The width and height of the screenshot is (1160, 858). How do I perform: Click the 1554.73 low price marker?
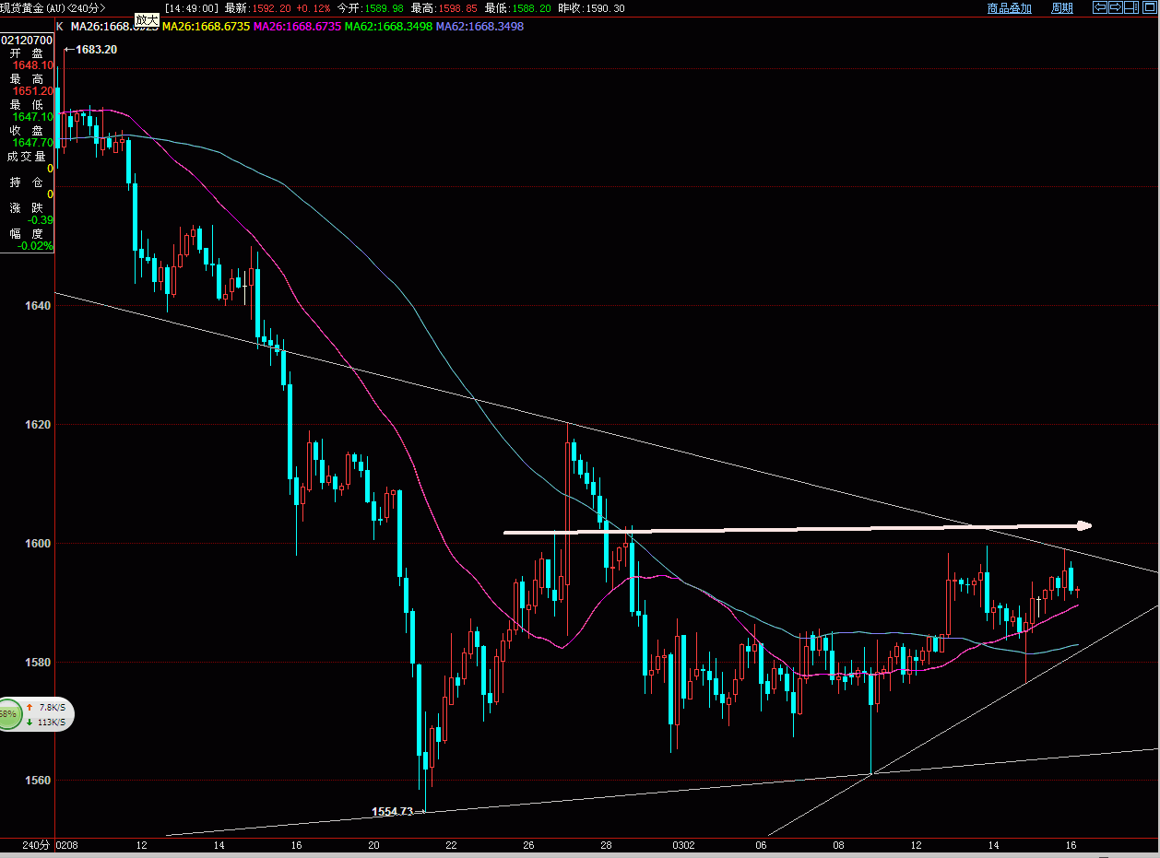(392, 812)
